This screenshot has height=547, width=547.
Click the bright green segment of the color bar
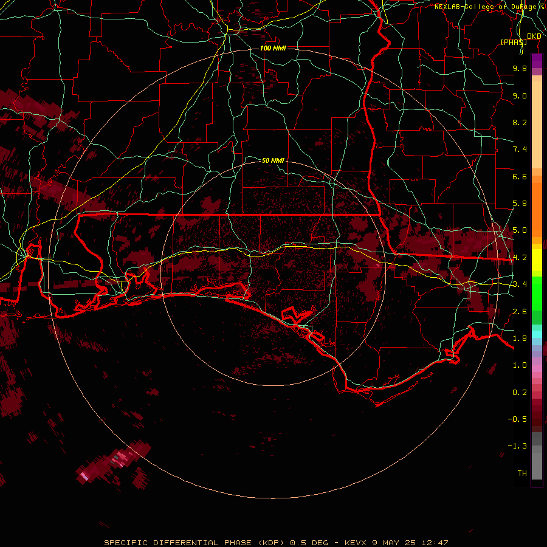(537, 293)
